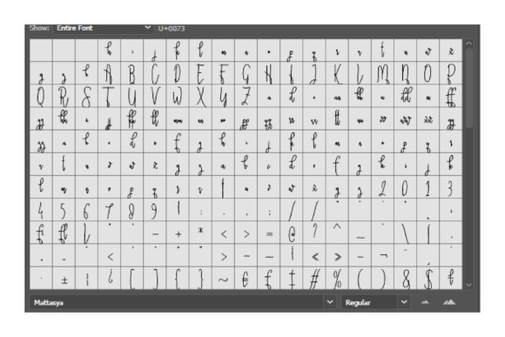The height and width of the screenshot is (337, 505).
Task: Select the hash sign glyph
Action: 314,279
